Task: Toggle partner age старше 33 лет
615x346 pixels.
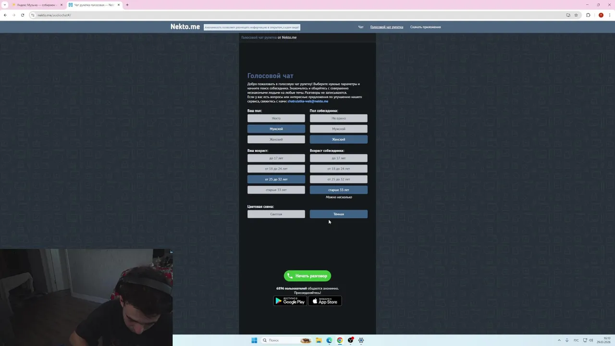Action: pos(339,190)
